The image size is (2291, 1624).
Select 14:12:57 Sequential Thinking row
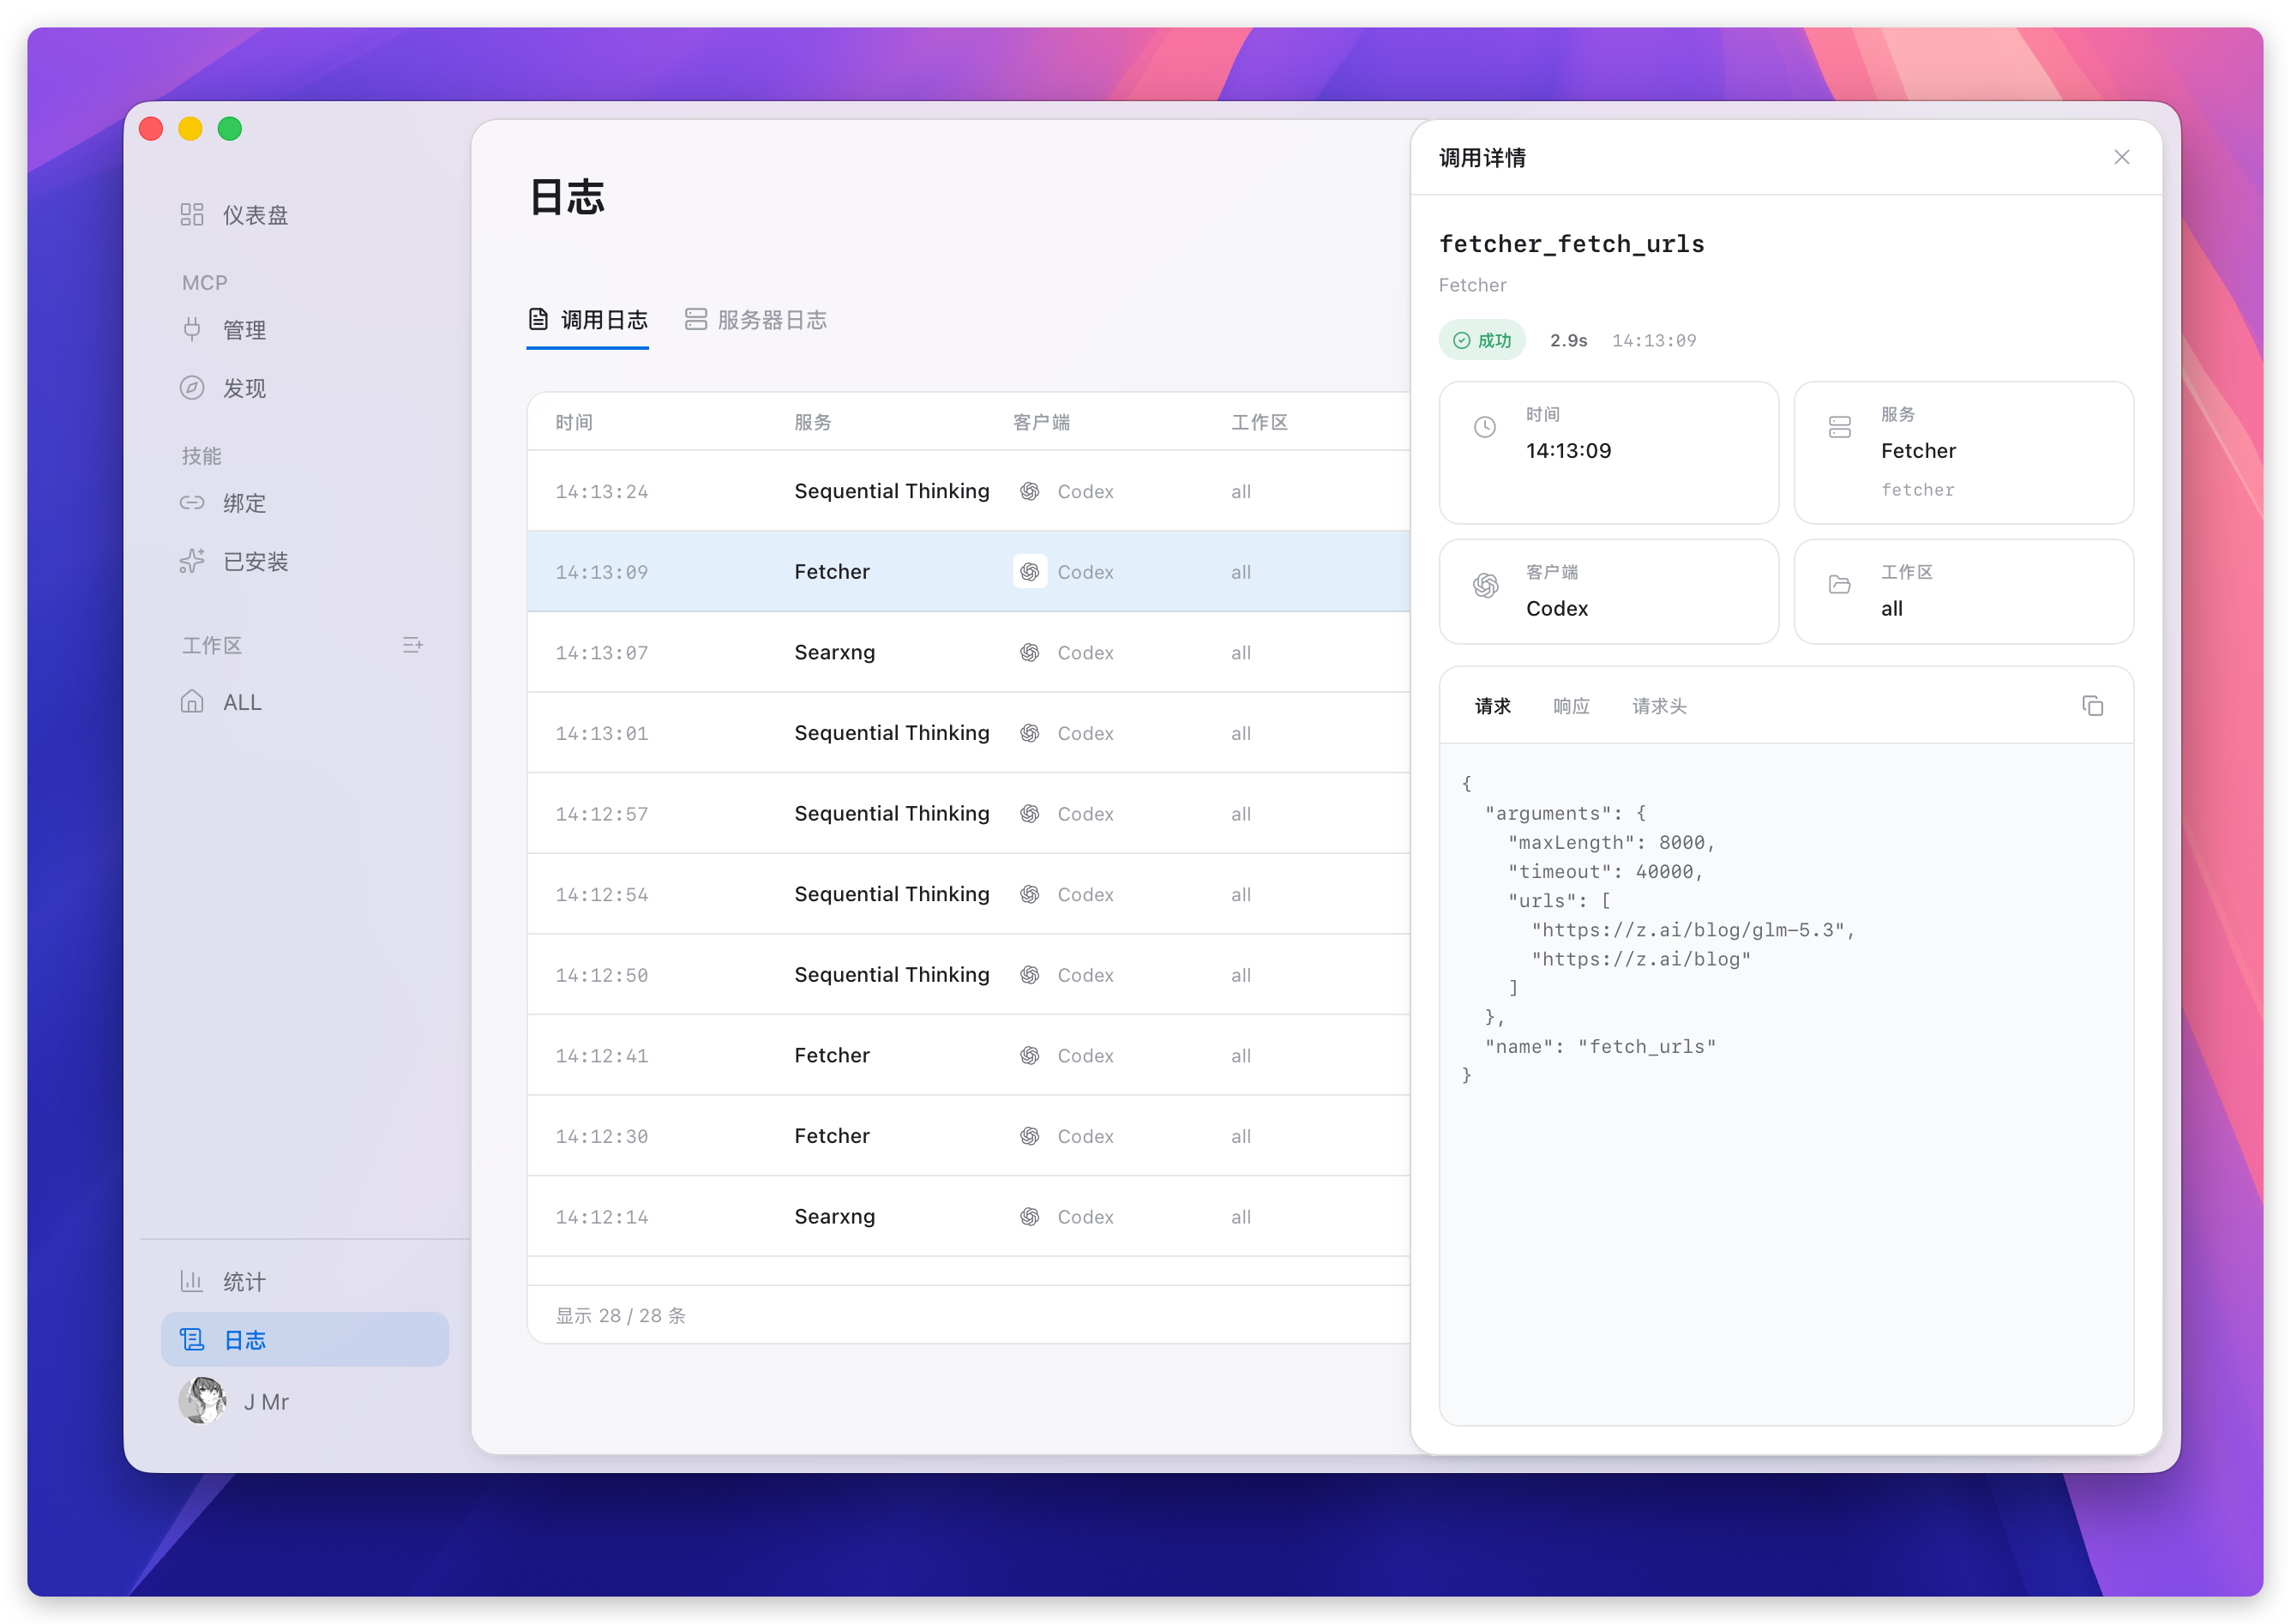(968, 813)
